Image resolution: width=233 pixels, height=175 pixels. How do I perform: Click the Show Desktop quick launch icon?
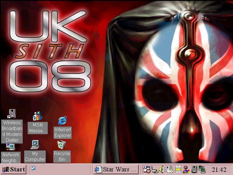pyautogui.click(x=33, y=168)
